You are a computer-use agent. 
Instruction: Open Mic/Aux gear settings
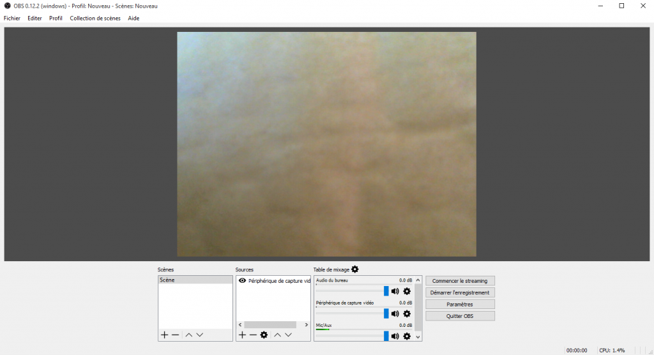pyautogui.click(x=407, y=336)
